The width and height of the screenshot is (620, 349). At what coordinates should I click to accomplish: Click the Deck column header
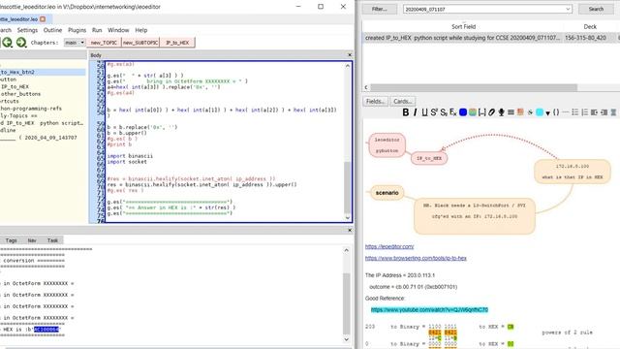pyautogui.click(x=590, y=26)
